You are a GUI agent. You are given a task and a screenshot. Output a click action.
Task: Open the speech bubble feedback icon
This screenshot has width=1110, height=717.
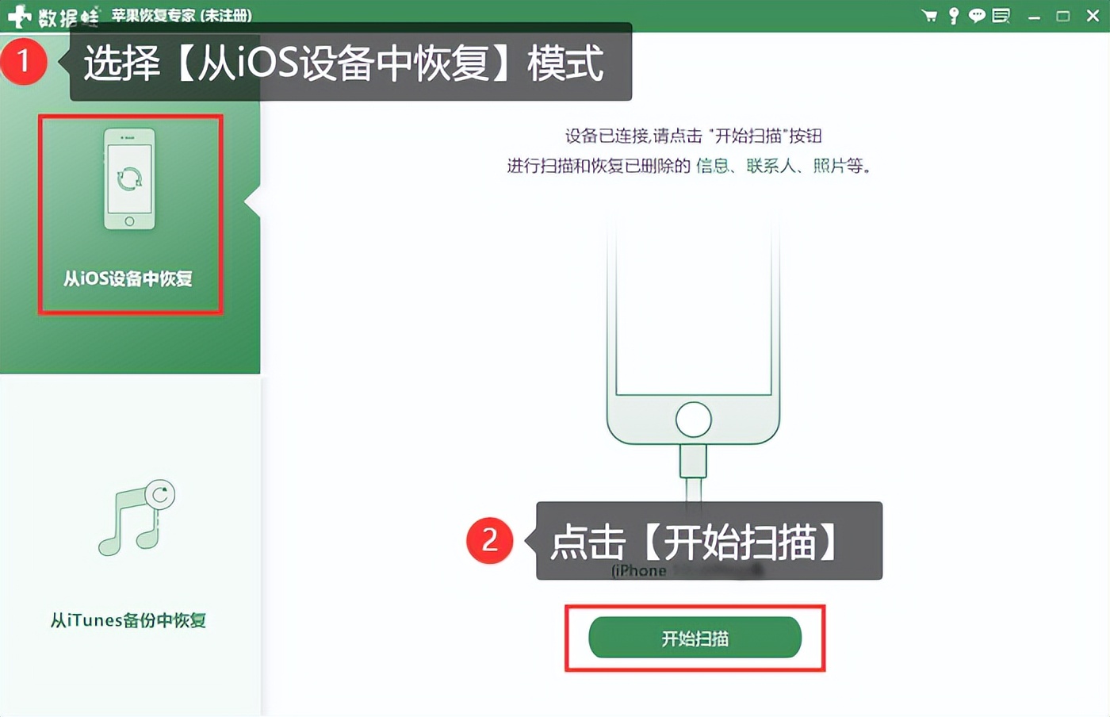click(x=977, y=15)
